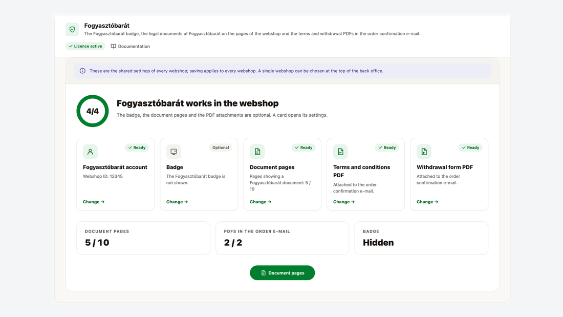The height and width of the screenshot is (317, 563).
Task: Click 'The Fogyasztóbarát badge is not shown' text
Action: (196, 180)
